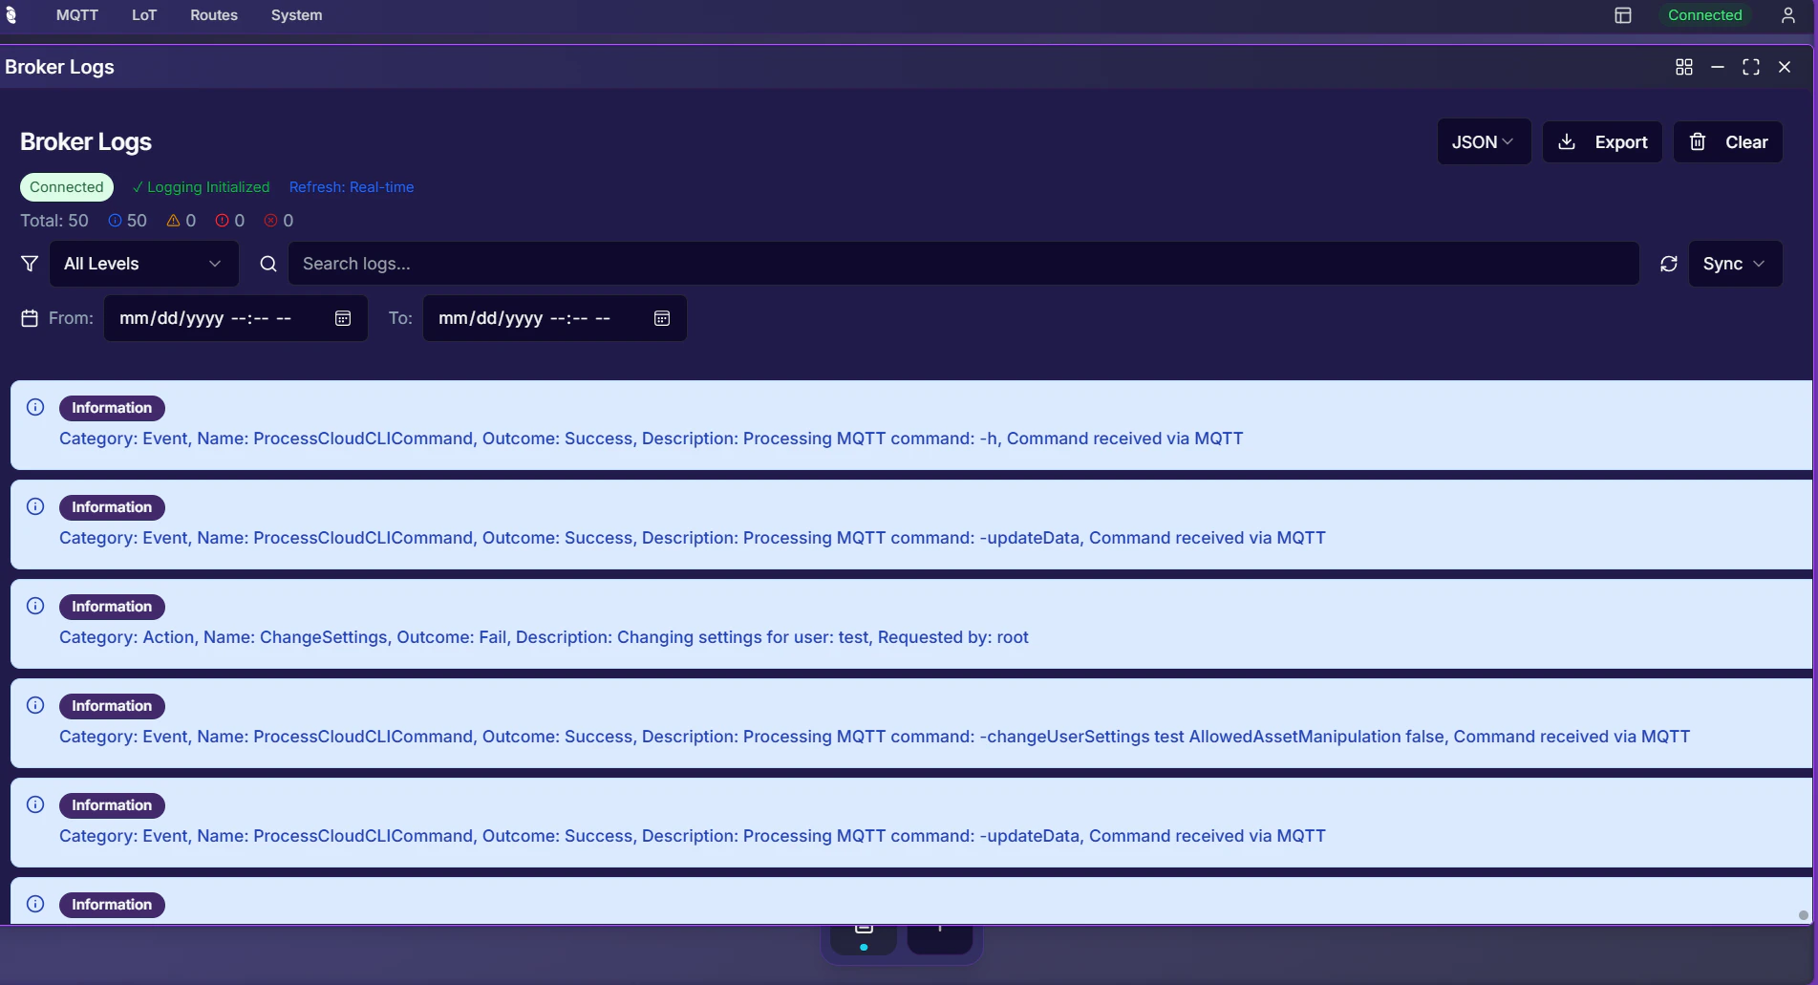Open the grid layout view of Broker Logs panel
The height and width of the screenshot is (985, 1818).
(x=1683, y=67)
